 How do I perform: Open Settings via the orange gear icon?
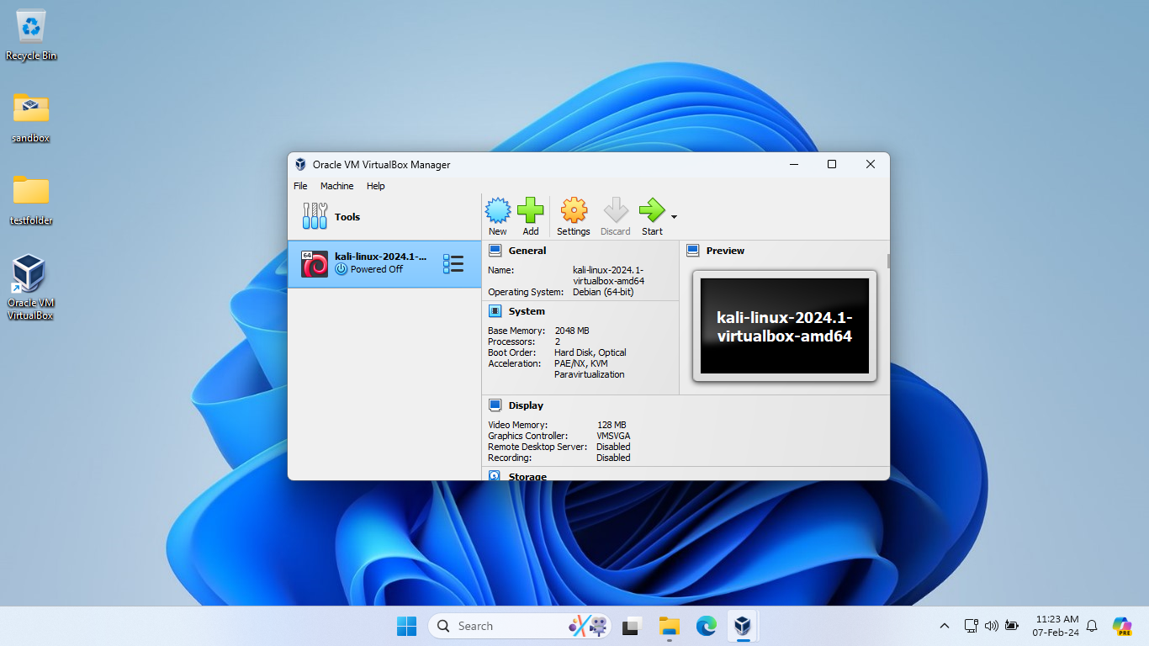click(x=574, y=210)
